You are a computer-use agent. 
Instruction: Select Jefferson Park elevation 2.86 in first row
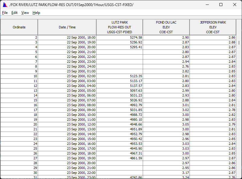tap(213, 37)
